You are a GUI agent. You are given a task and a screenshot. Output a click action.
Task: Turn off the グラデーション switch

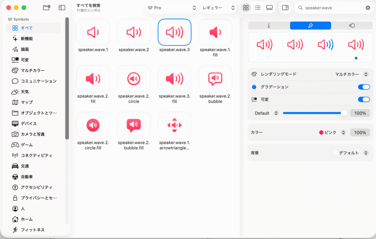point(364,87)
